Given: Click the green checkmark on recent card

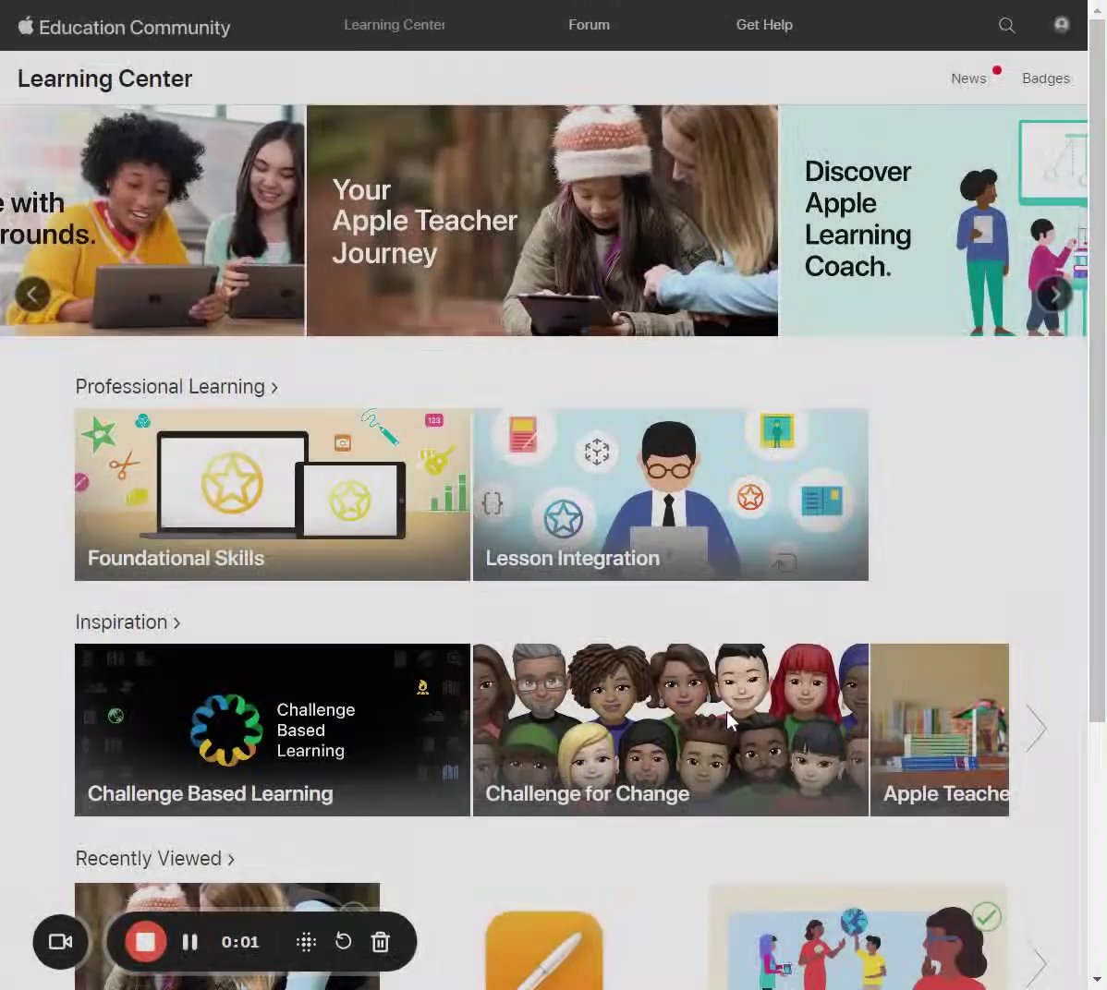Looking at the screenshot, I should point(986,917).
